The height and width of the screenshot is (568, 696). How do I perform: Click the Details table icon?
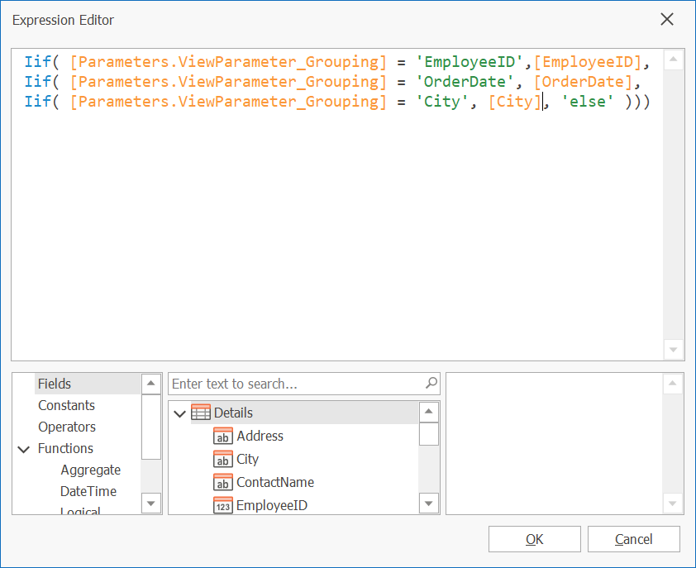(x=201, y=413)
